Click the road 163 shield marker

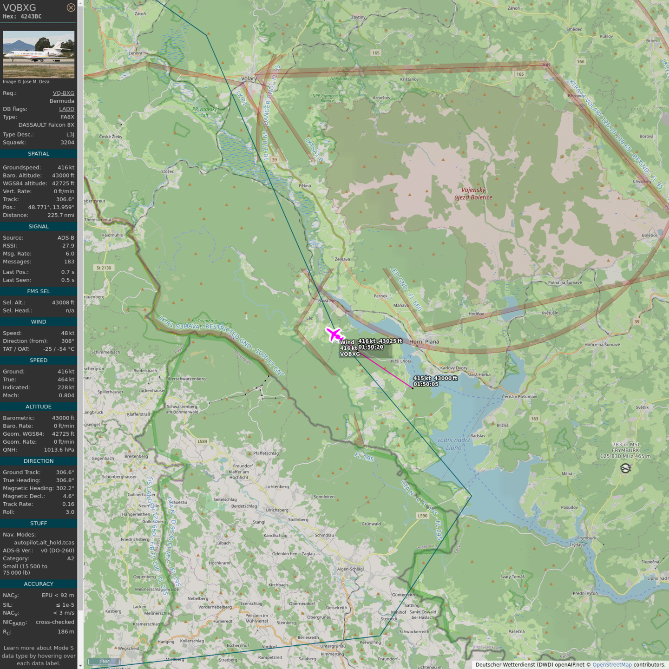click(534, 419)
